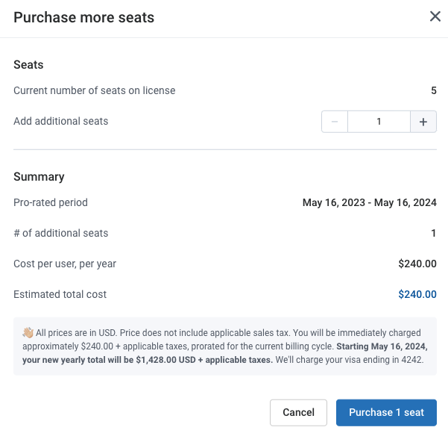The width and height of the screenshot is (448, 439).
Task: Confirm with Purchase 1 seat button
Action: point(386,412)
